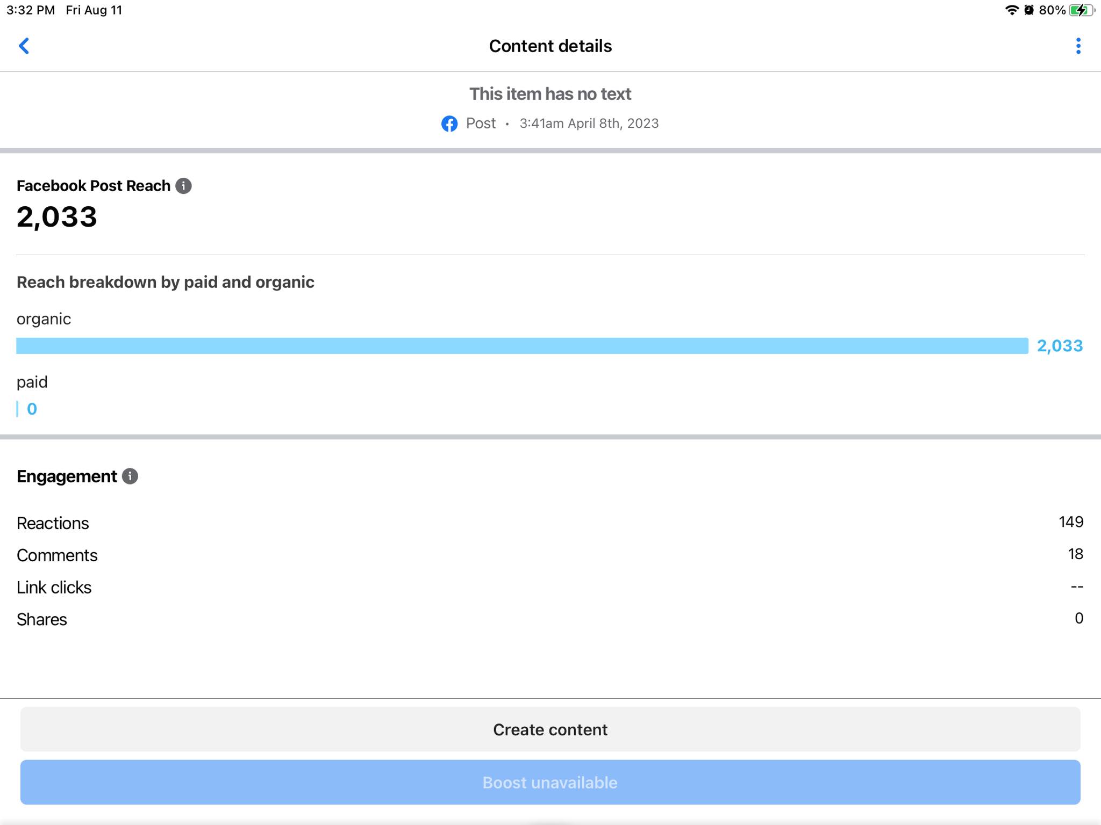Screen dimensions: 1101x825
Task: Click the organic reach progress bar
Action: pyautogui.click(x=521, y=346)
